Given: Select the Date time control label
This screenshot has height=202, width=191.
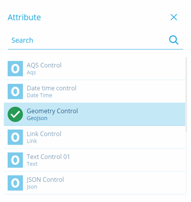Looking at the screenshot, I should (x=51, y=88).
